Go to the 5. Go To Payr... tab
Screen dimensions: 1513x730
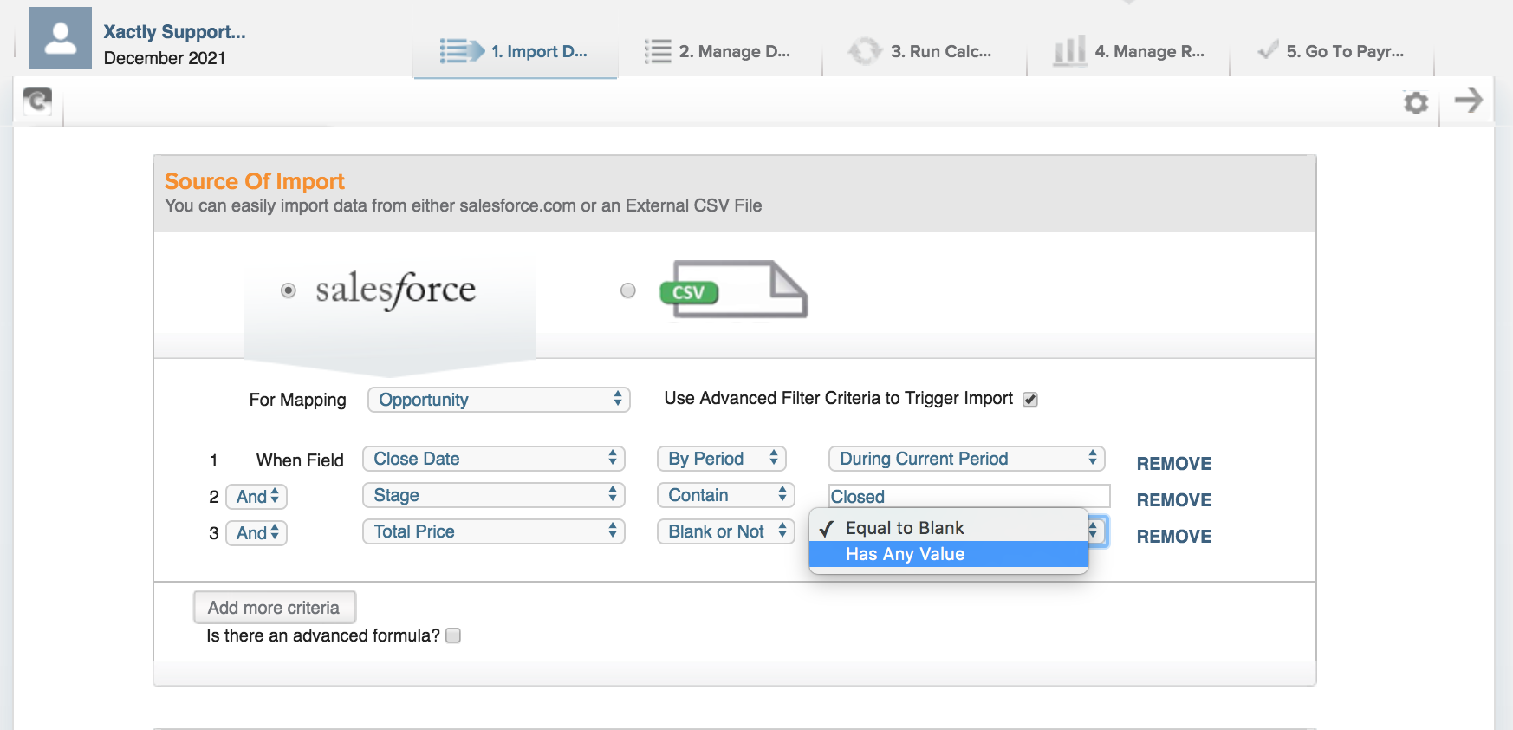pyautogui.click(x=1332, y=52)
